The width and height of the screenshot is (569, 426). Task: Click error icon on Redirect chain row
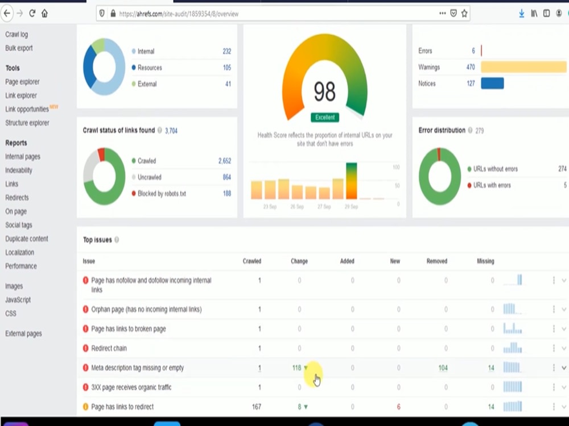click(86, 348)
